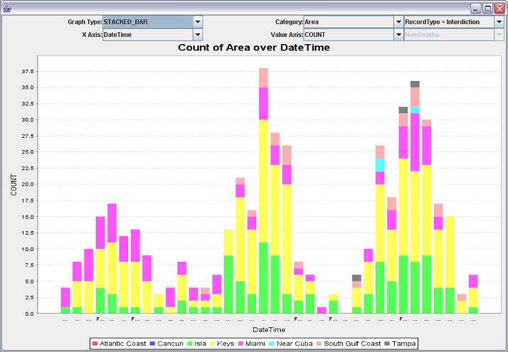Image resolution: width=508 pixels, height=352 pixels.
Task: Click the red Atlantic Coast legend swatch
Action: point(95,343)
